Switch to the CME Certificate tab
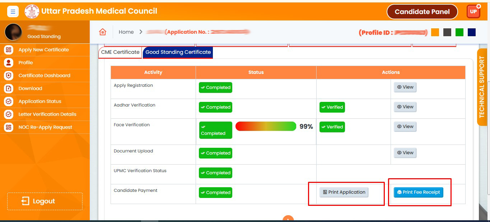The width and height of the screenshot is (490, 222). [120, 52]
